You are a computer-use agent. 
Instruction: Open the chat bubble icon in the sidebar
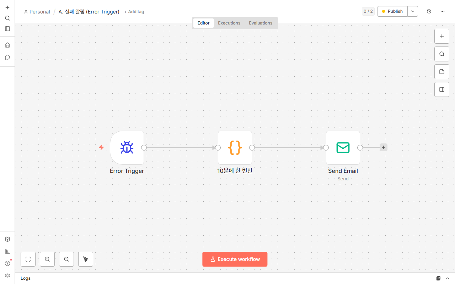7,57
